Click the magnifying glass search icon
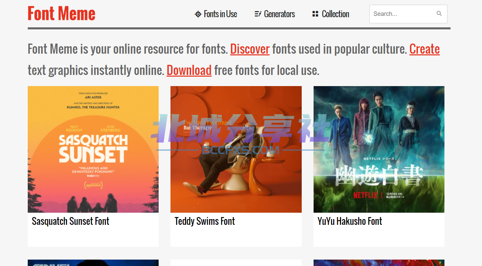This screenshot has height=266, width=482. click(x=439, y=14)
